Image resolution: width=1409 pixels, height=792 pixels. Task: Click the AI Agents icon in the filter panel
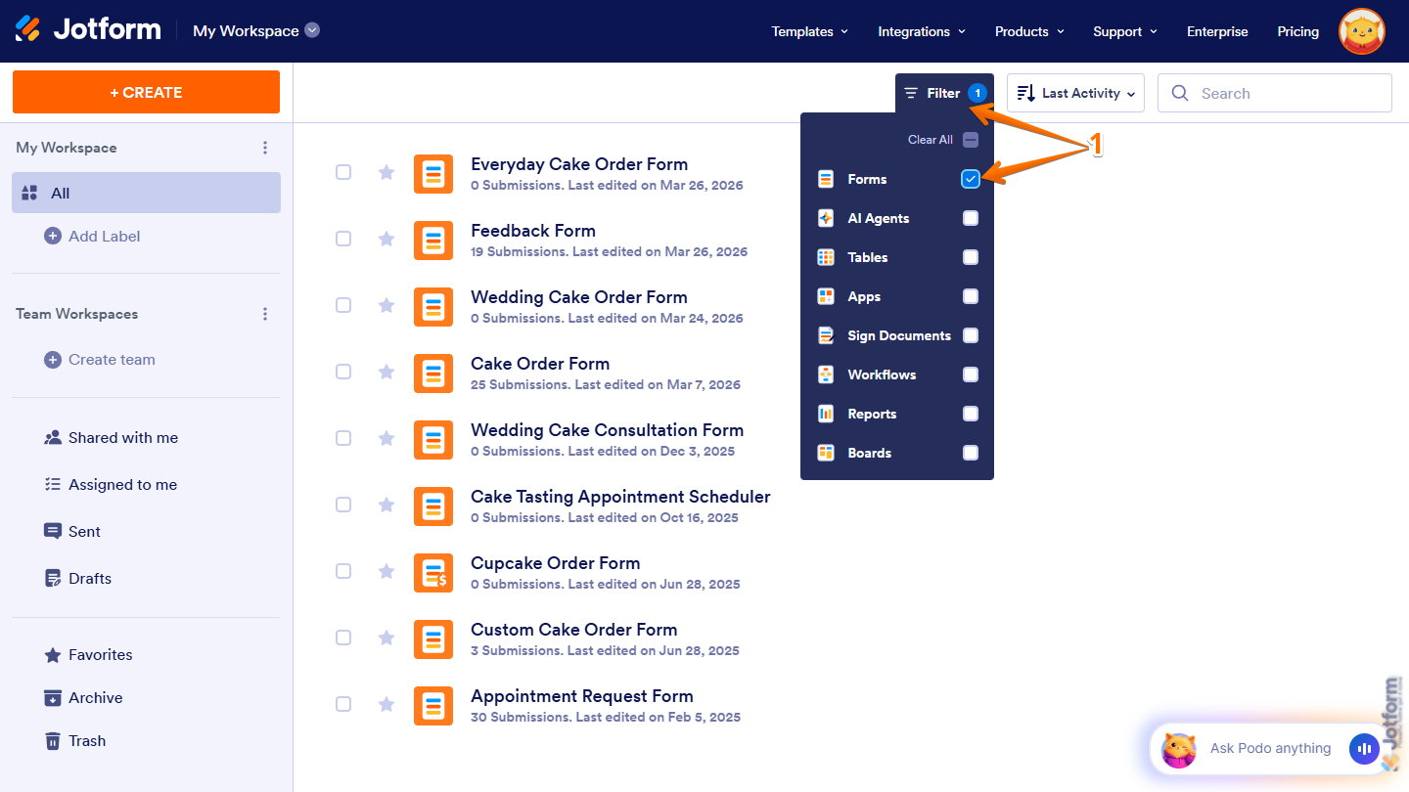(826, 218)
